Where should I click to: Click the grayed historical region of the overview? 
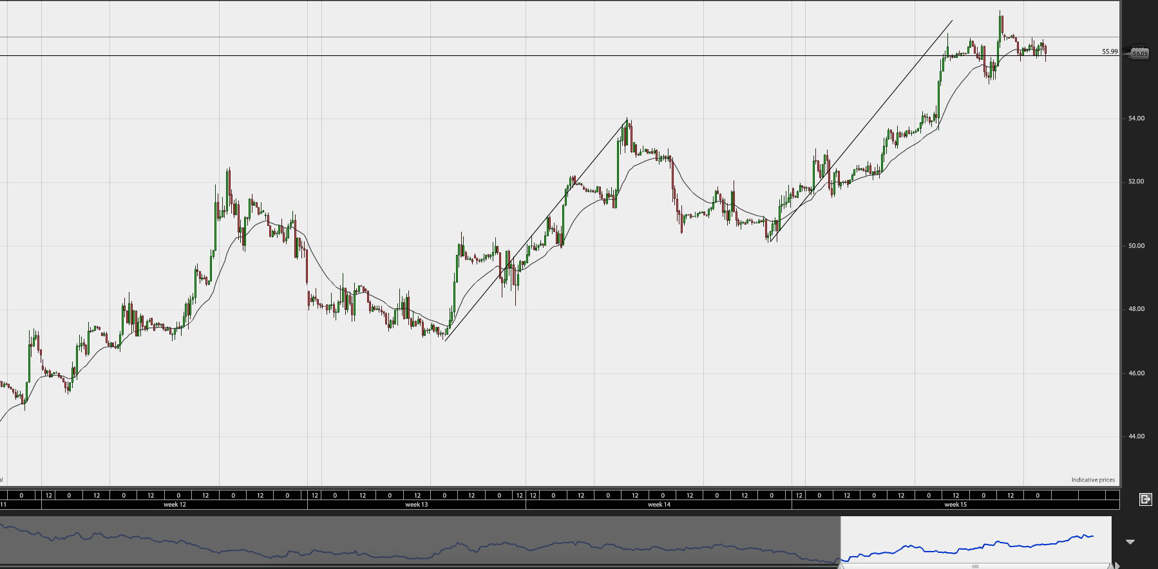(420, 541)
